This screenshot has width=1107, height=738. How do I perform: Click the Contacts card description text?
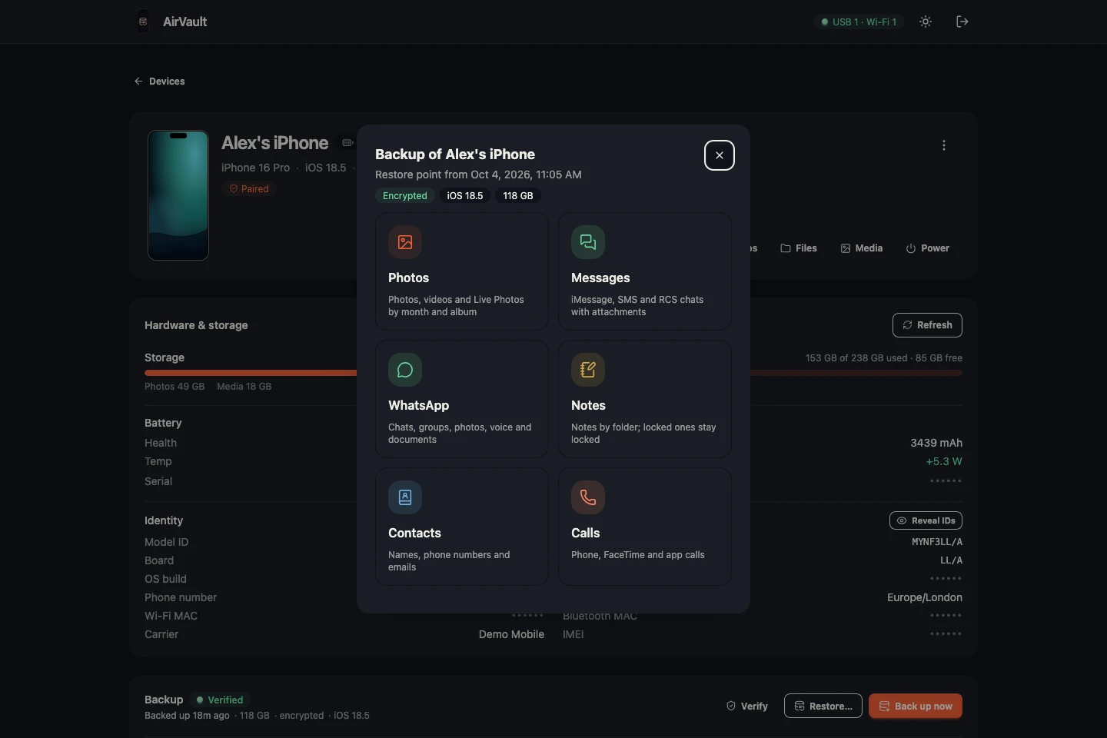coord(449,561)
